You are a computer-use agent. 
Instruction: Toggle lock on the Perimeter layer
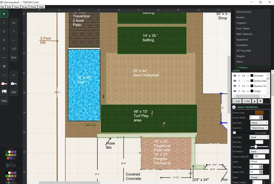point(239,76)
